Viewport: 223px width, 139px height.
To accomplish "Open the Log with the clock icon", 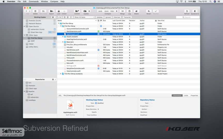I will (x=129, y=11).
